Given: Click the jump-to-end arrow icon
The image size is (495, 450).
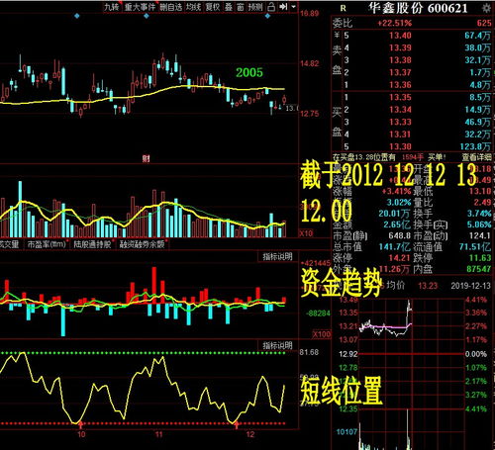Looking at the screenshot, I should [x=282, y=7].
